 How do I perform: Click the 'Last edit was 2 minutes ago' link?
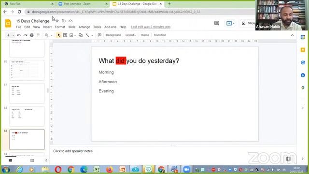(151, 27)
